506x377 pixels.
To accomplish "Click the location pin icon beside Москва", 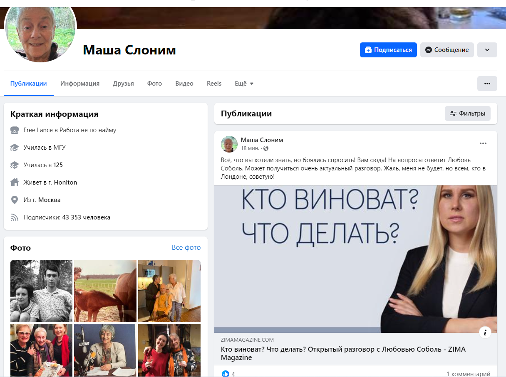I will pos(15,200).
